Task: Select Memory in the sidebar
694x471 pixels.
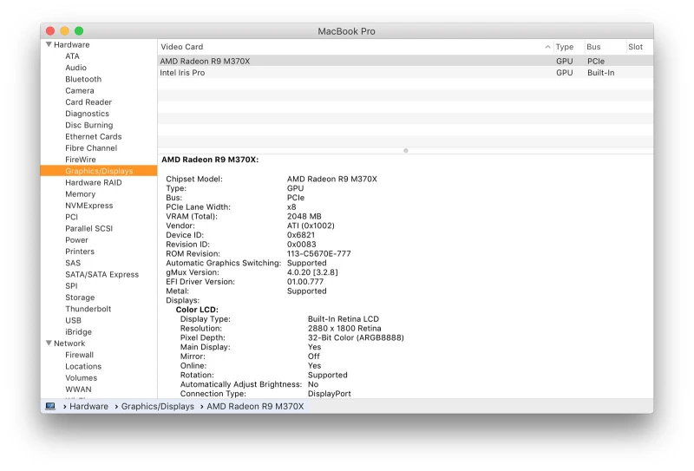Action: [80, 194]
